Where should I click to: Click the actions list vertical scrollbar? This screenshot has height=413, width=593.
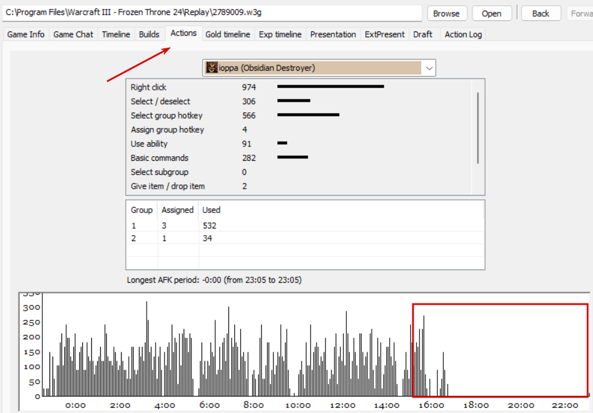(478, 127)
